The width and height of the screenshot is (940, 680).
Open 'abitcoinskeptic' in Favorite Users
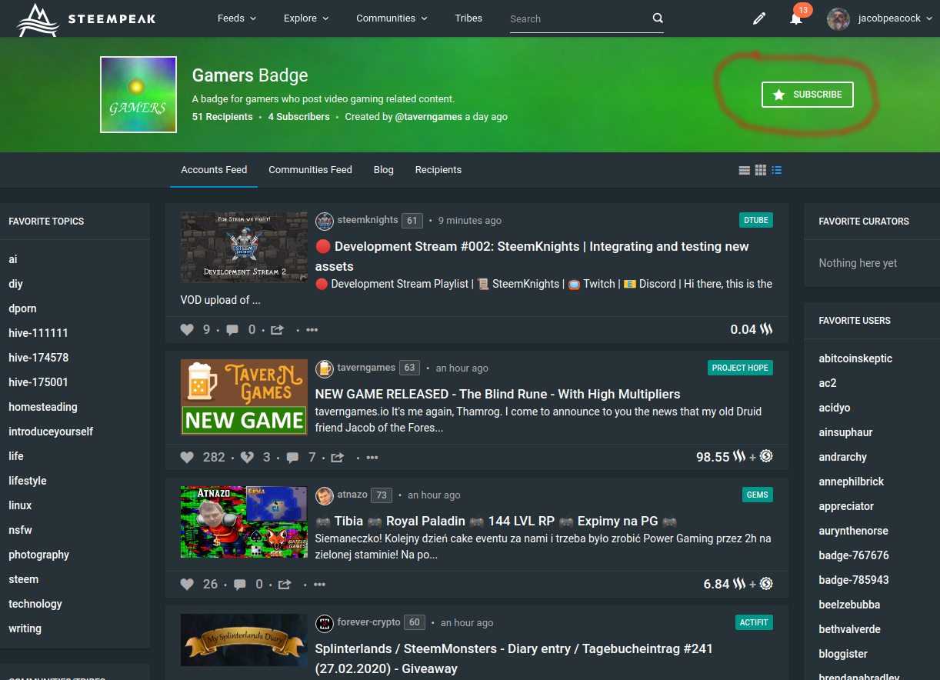click(855, 358)
